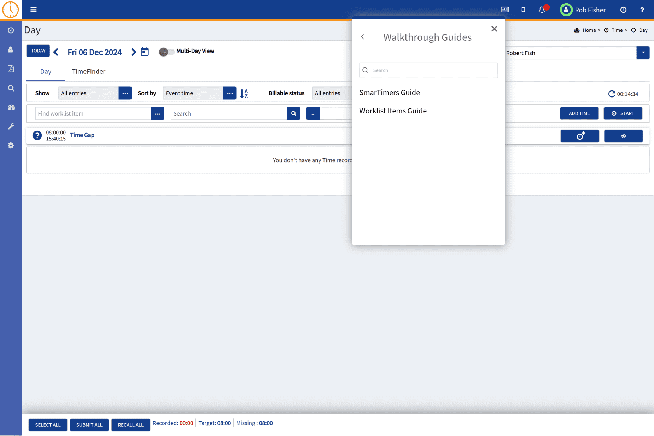Click the hide eye icon button
The height and width of the screenshot is (436, 654).
623,136
